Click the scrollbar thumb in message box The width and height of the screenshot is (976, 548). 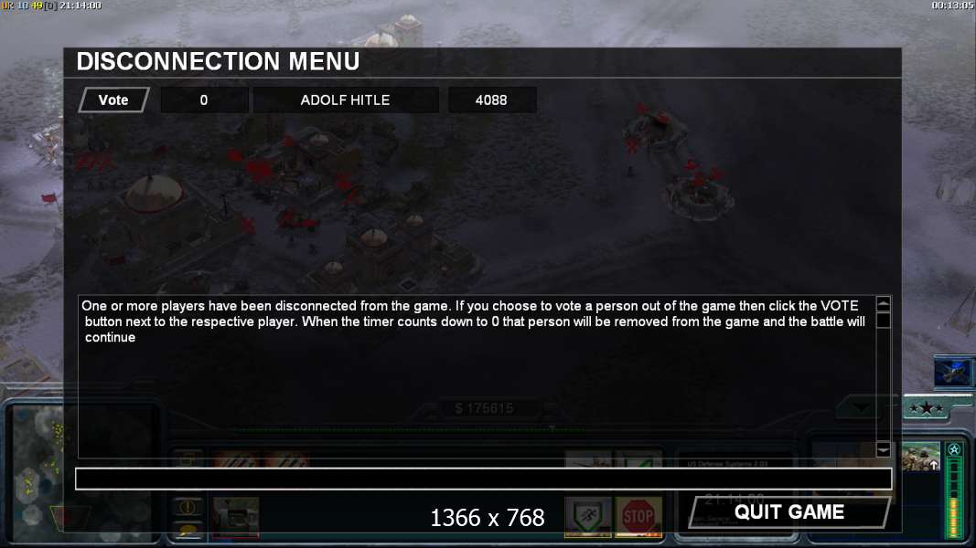(883, 320)
